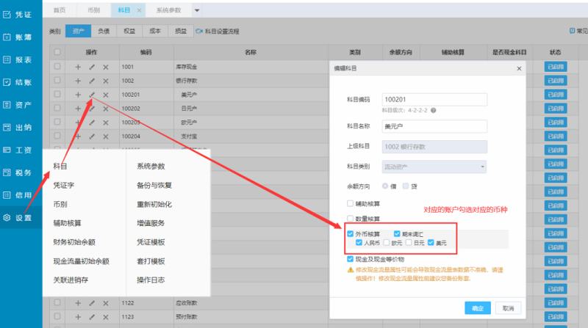
Task: Click the delete icon in row 1002
Action: coord(106,81)
